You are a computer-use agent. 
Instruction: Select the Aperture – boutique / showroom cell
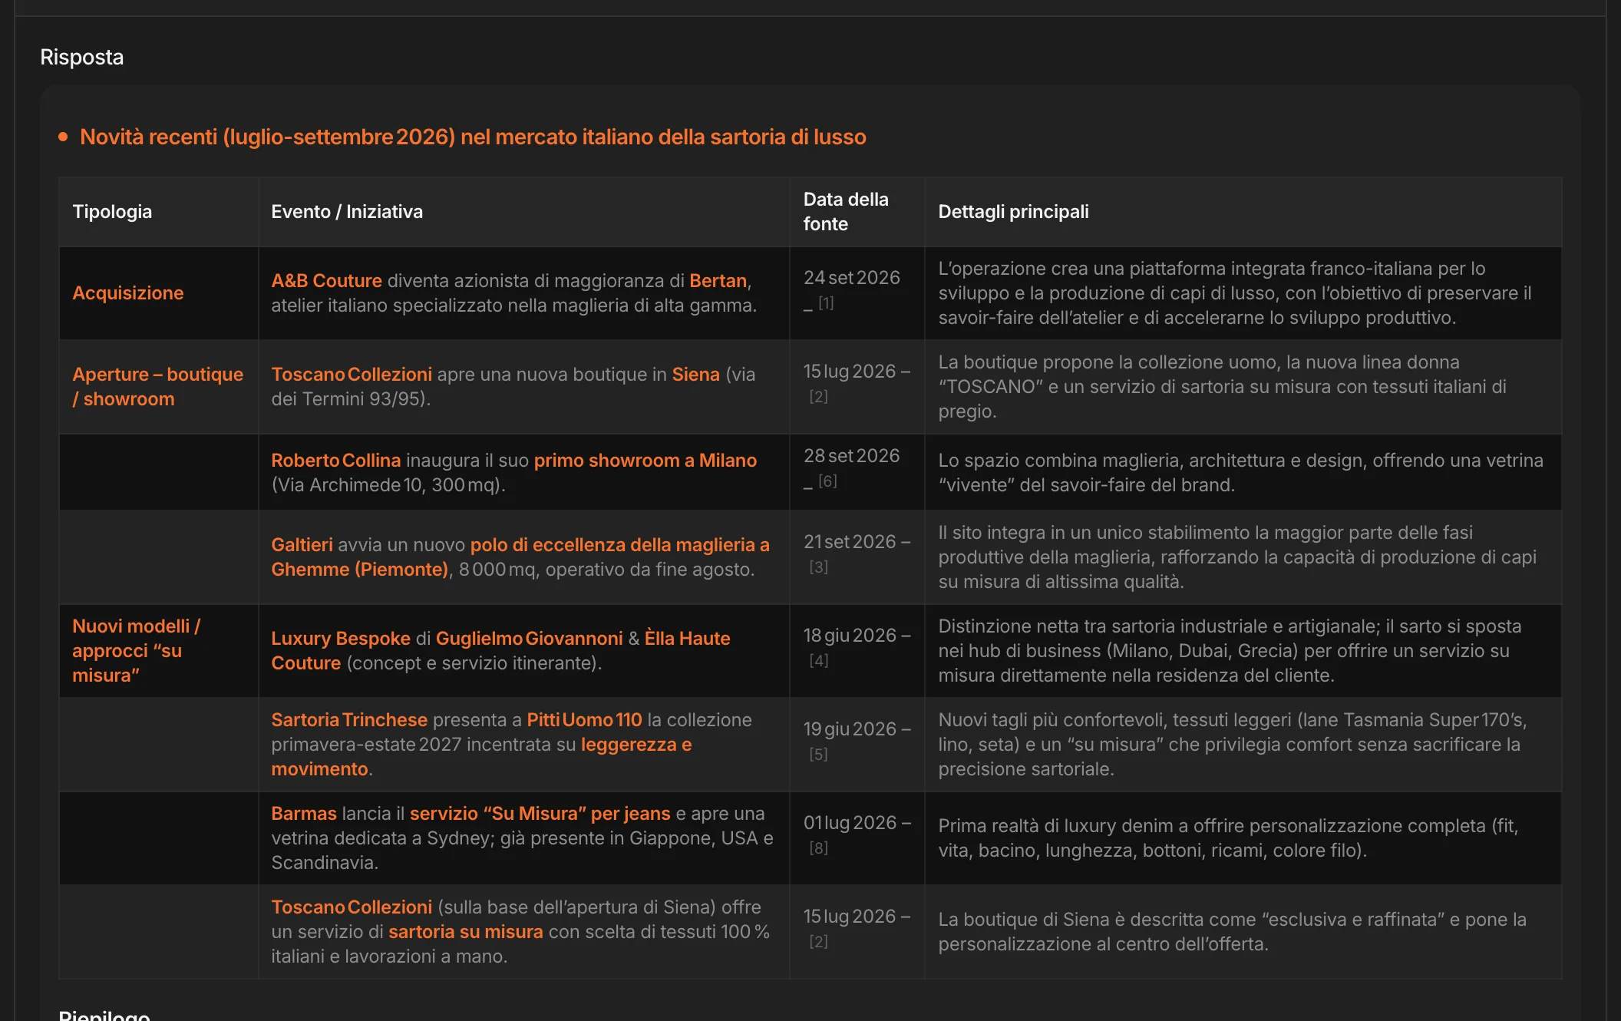click(157, 387)
